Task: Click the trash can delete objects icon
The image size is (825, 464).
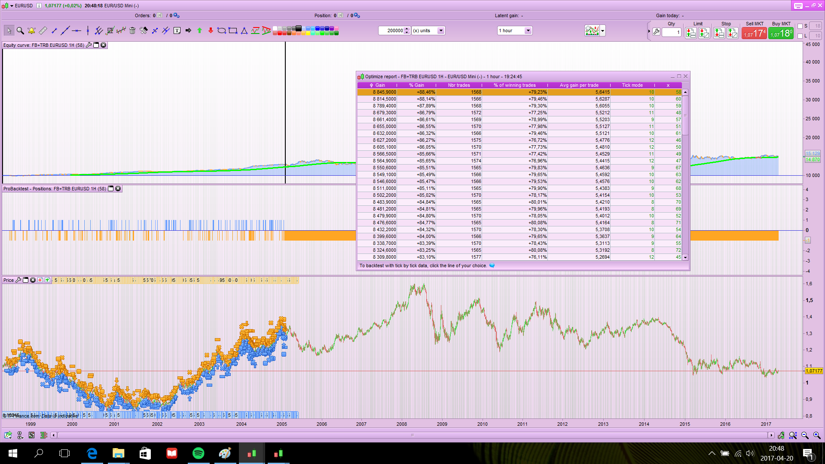Action: [132, 31]
